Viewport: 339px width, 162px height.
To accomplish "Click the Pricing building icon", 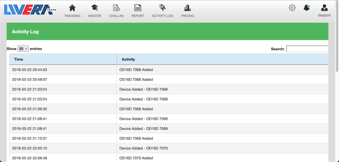I will coord(187,8).
